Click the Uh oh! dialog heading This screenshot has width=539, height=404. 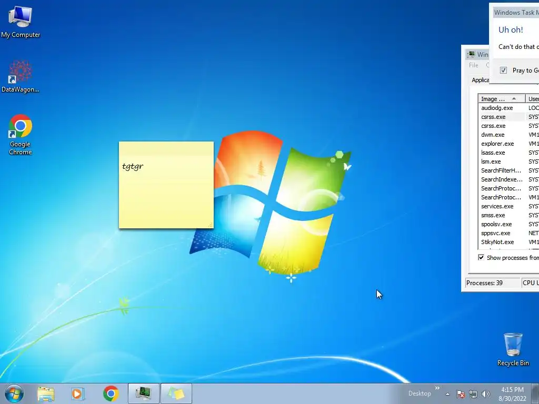point(511,30)
